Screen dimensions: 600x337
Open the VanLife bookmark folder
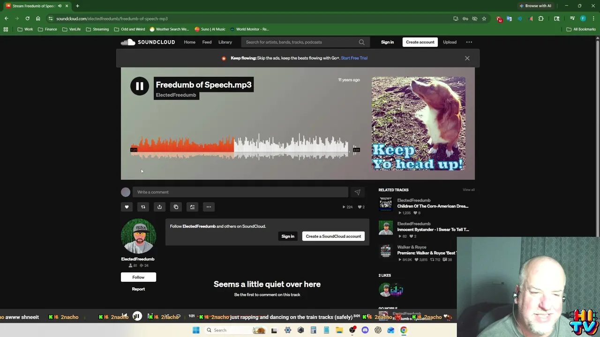click(x=71, y=29)
